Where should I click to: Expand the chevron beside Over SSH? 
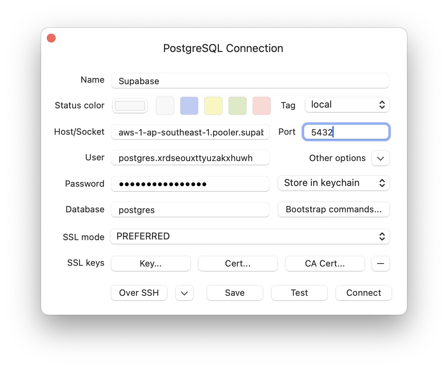pos(184,293)
